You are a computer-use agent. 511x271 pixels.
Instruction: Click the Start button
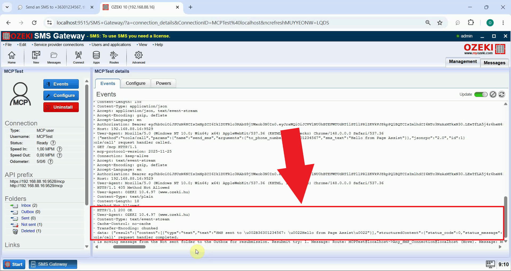pos(14,264)
